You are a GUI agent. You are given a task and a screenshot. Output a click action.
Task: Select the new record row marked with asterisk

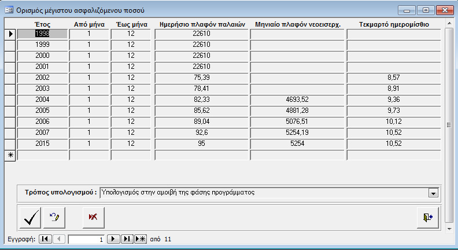[10, 155]
